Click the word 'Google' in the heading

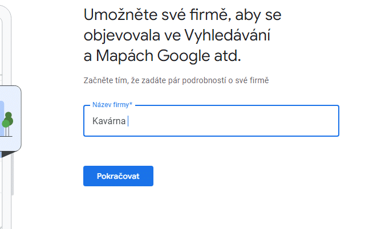click(x=183, y=56)
